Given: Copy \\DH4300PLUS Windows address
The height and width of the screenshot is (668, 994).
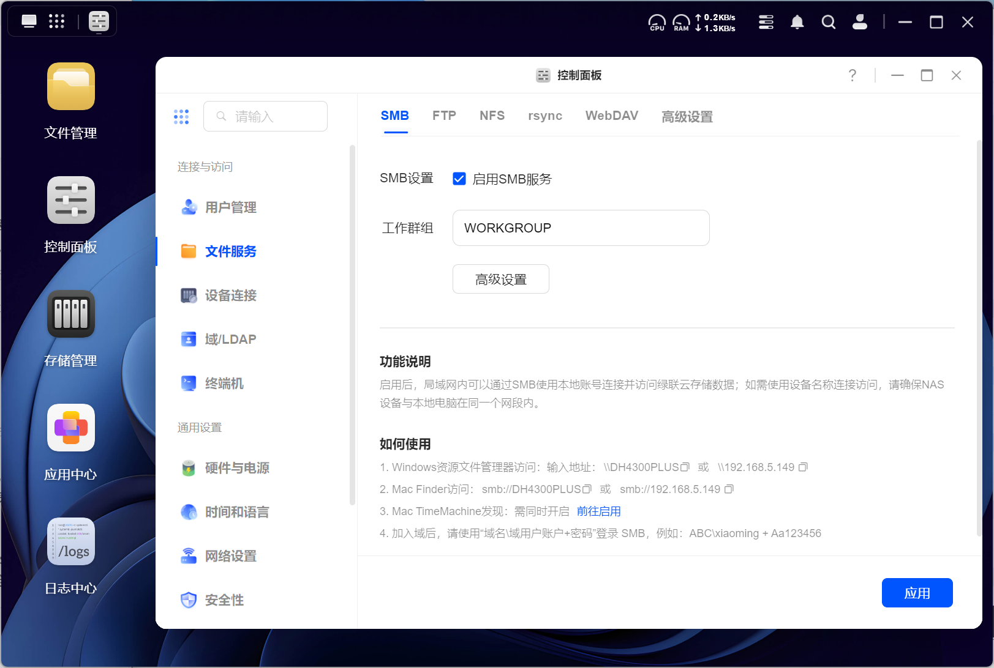Looking at the screenshot, I should 685,467.
